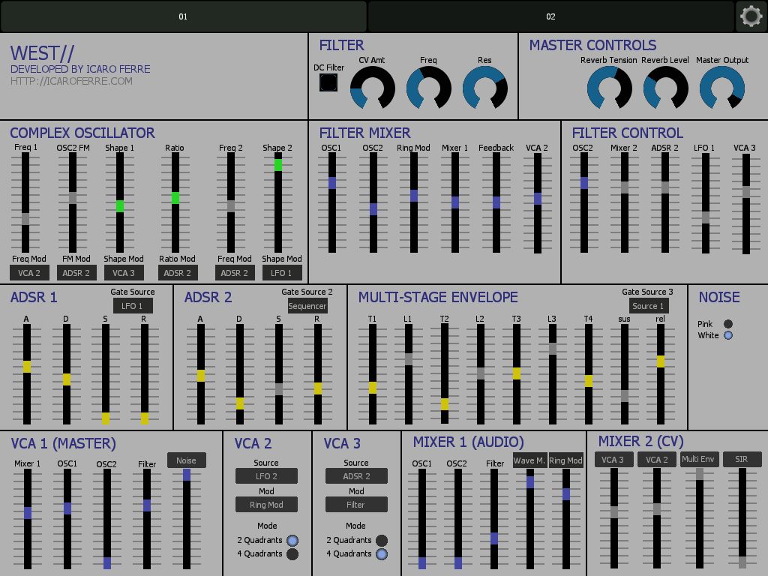This screenshot has height=576, width=768.
Task: Click VCA 1 Filter slider handle
Action: pyautogui.click(x=147, y=505)
